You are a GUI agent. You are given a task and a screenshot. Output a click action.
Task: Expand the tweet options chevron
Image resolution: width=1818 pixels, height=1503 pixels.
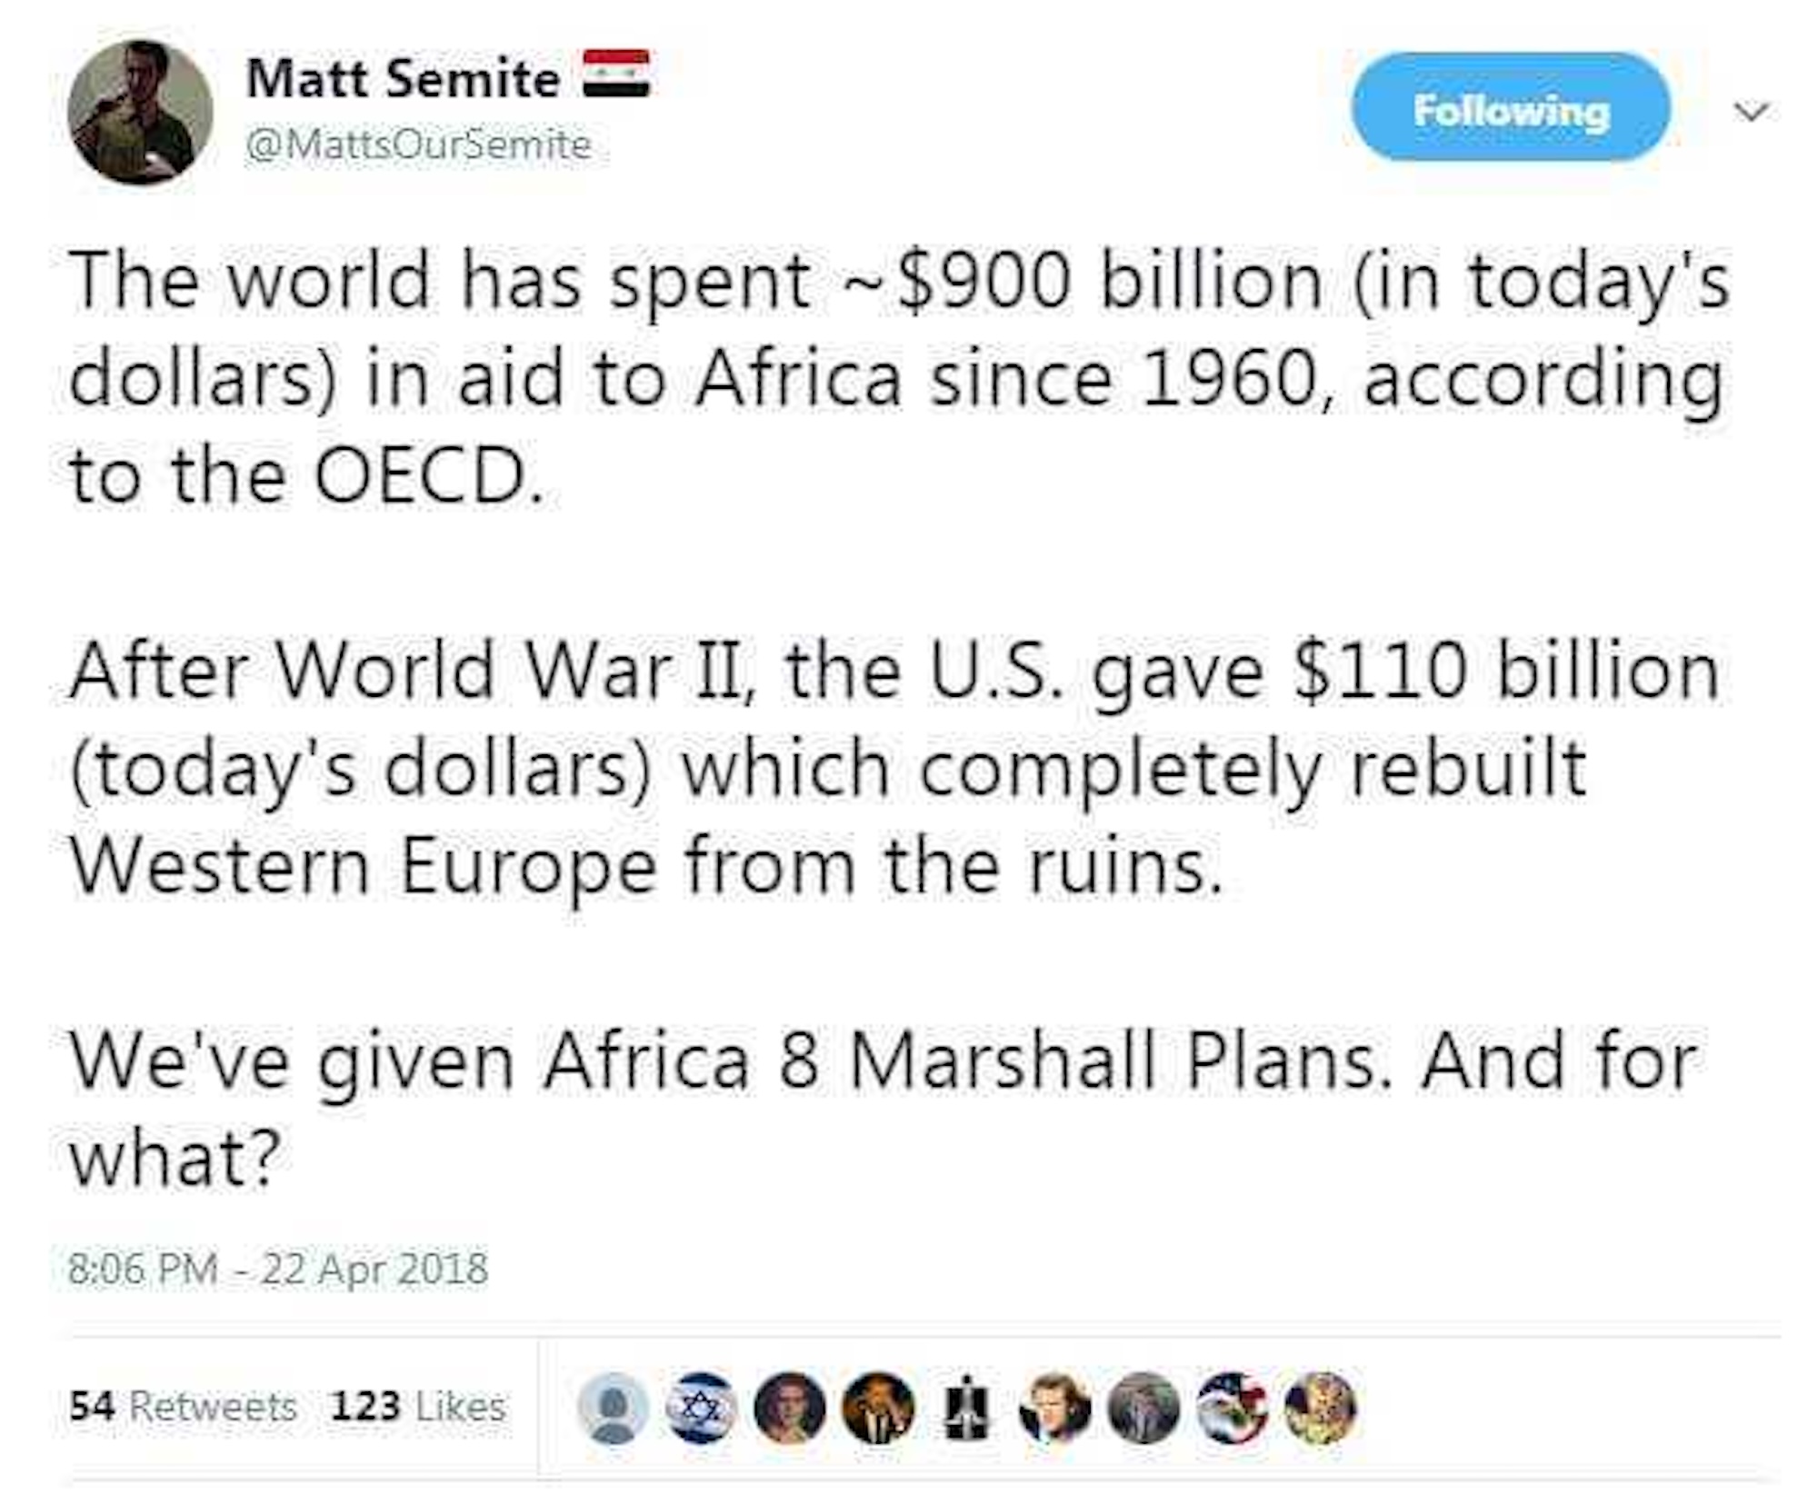pos(1751,112)
